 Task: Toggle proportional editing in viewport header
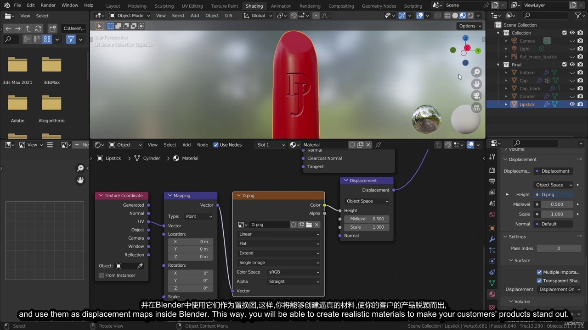tap(316, 16)
